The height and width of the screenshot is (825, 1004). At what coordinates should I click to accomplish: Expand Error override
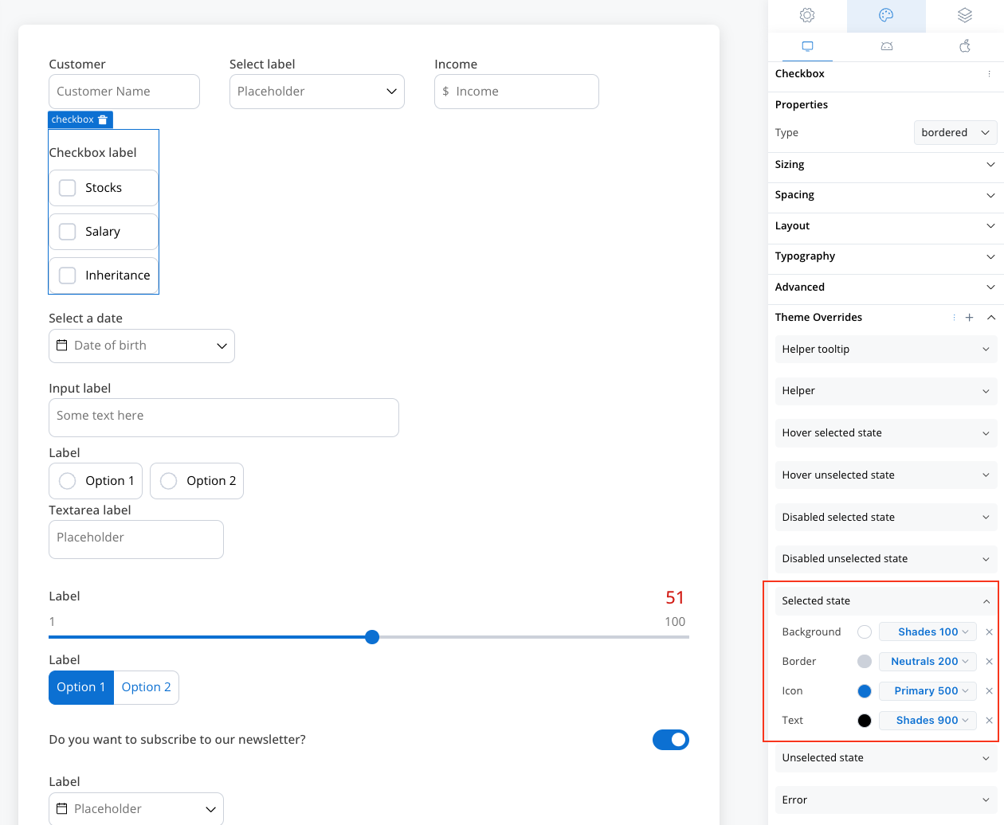pos(886,800)
